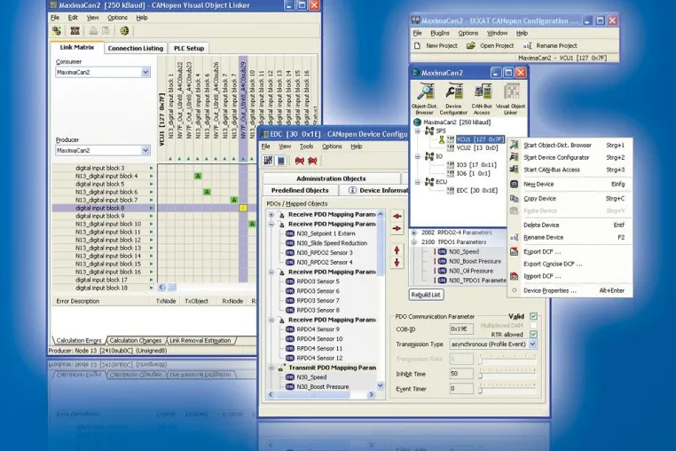Click the Rebuild List button

click(426, 295)
